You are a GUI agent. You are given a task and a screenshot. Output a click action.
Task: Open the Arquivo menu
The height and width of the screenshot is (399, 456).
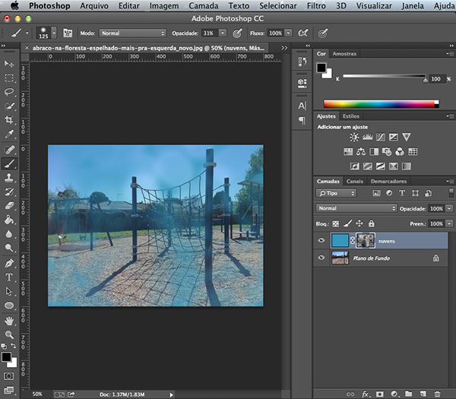pyautogui.click(x=94, y=6)
